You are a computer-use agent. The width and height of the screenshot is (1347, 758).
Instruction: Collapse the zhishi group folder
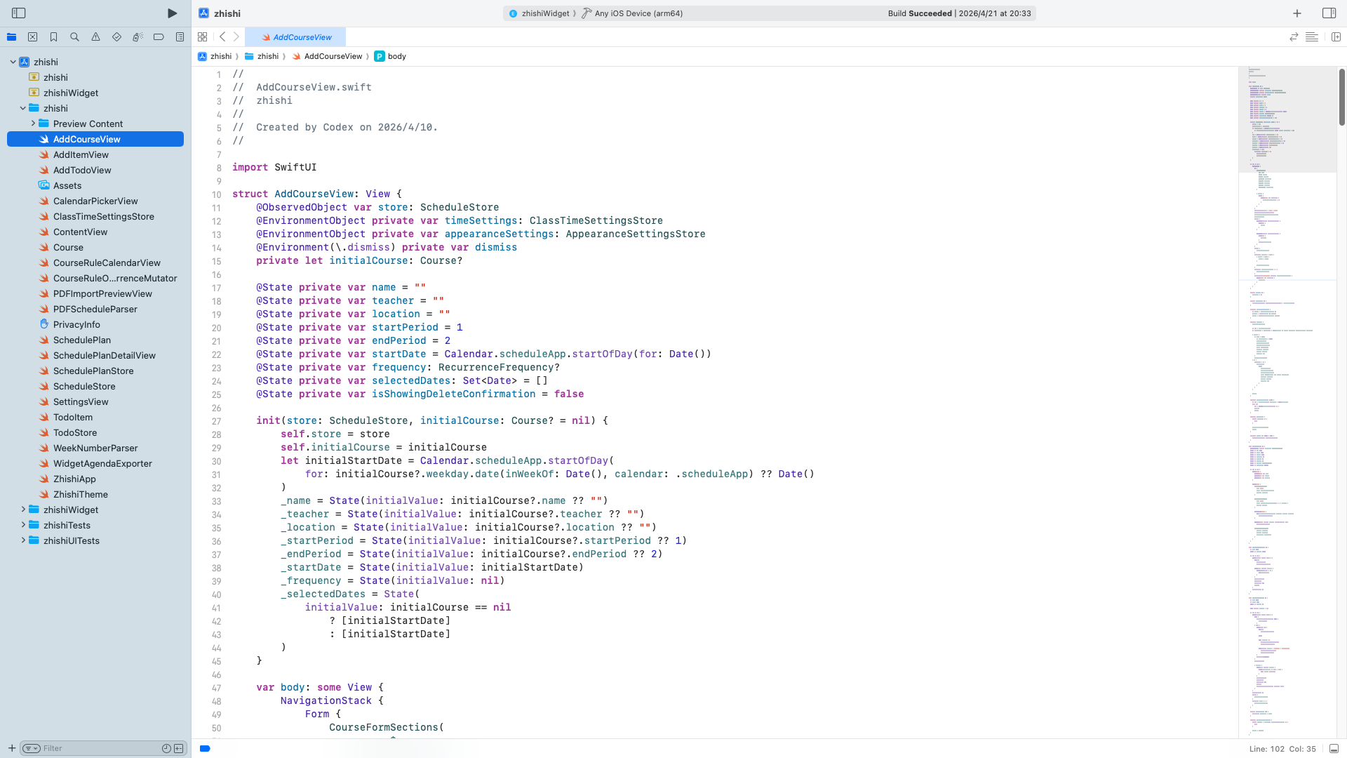pos(22,108)
